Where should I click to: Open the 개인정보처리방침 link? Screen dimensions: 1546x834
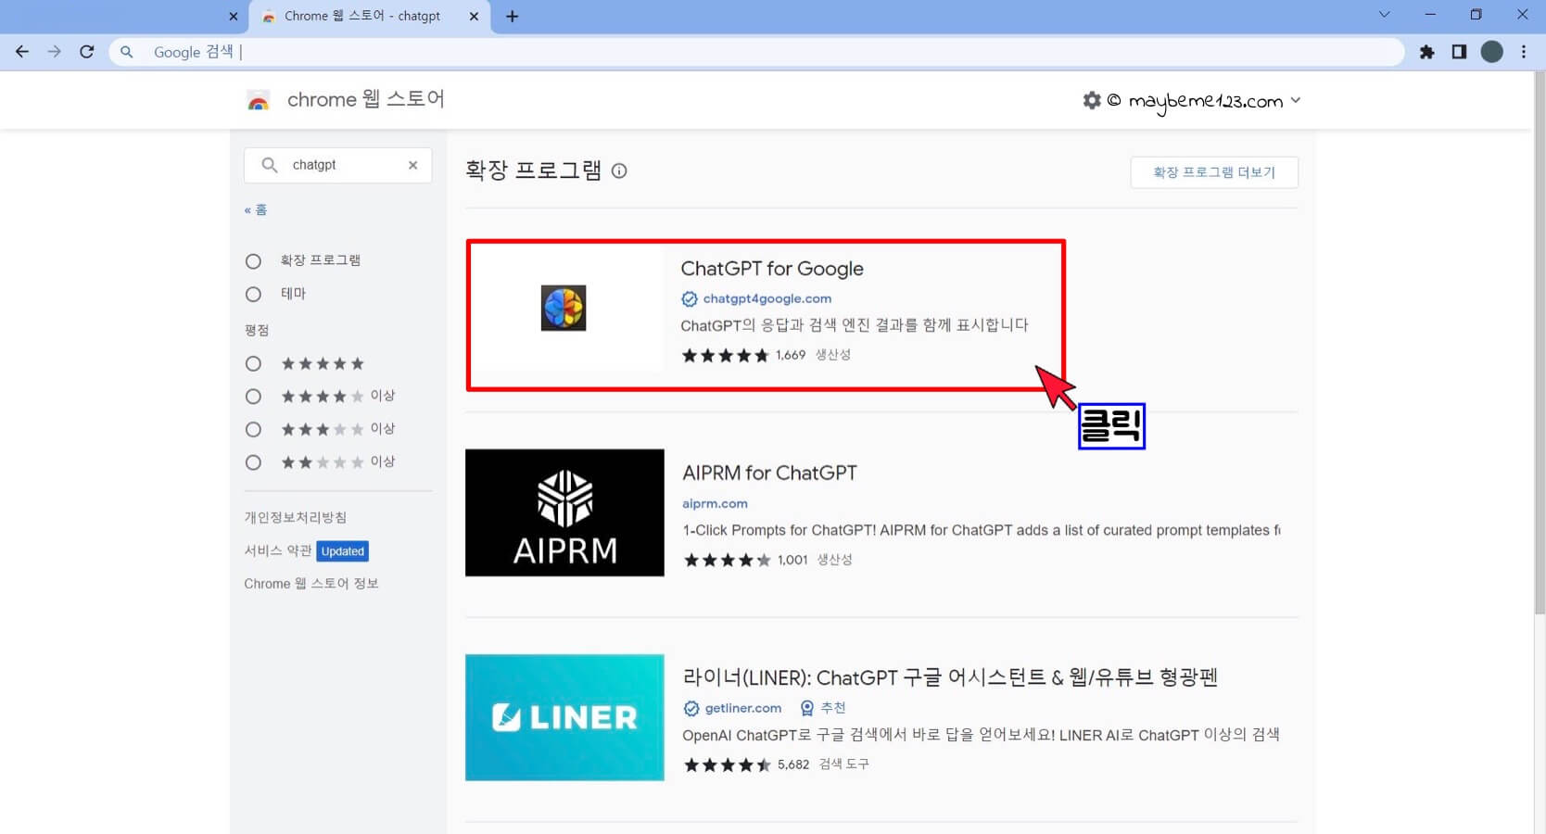click(x=295, y=517)
